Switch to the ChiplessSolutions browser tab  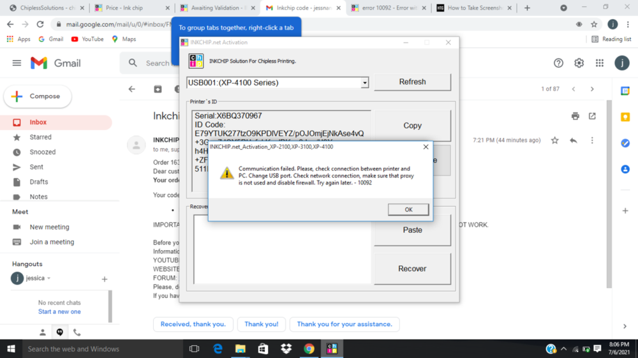[x=47, y=8]
